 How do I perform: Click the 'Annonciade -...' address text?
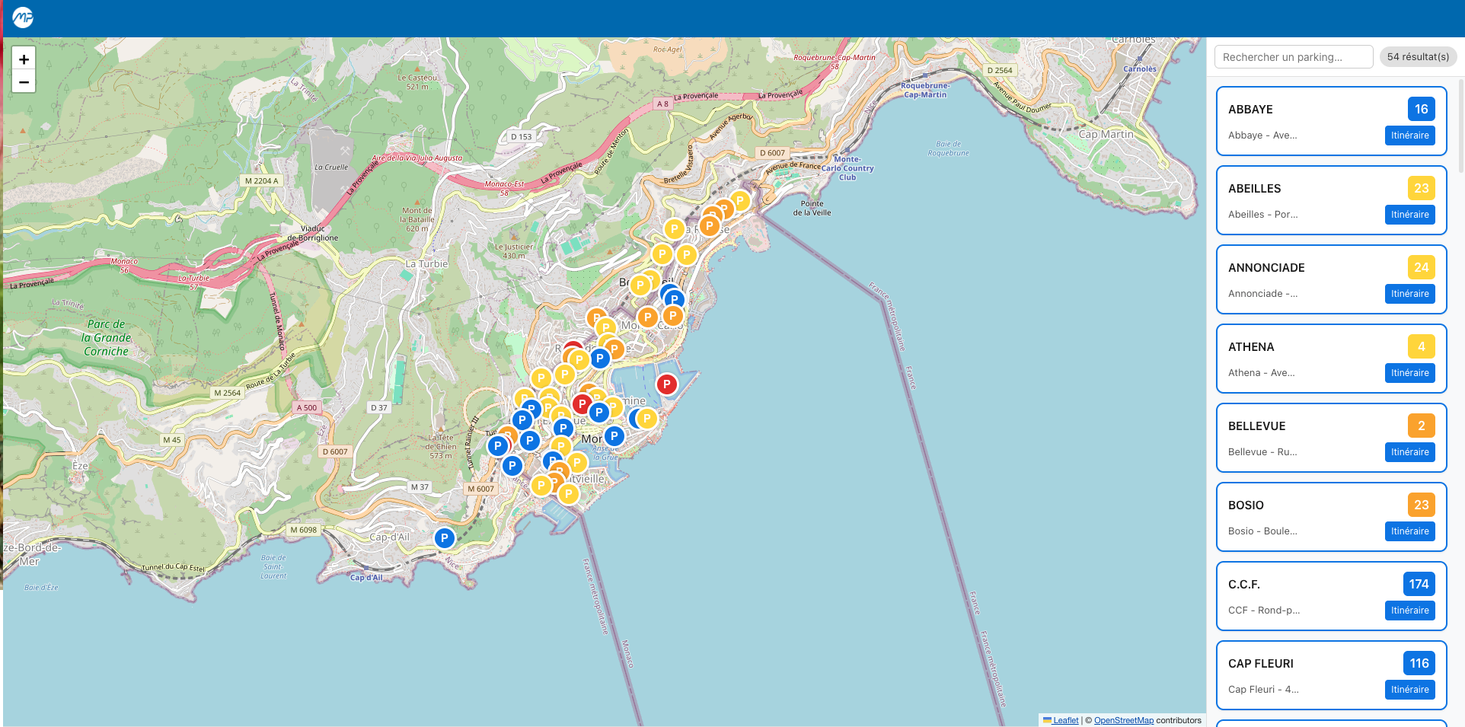[1263, 294]
